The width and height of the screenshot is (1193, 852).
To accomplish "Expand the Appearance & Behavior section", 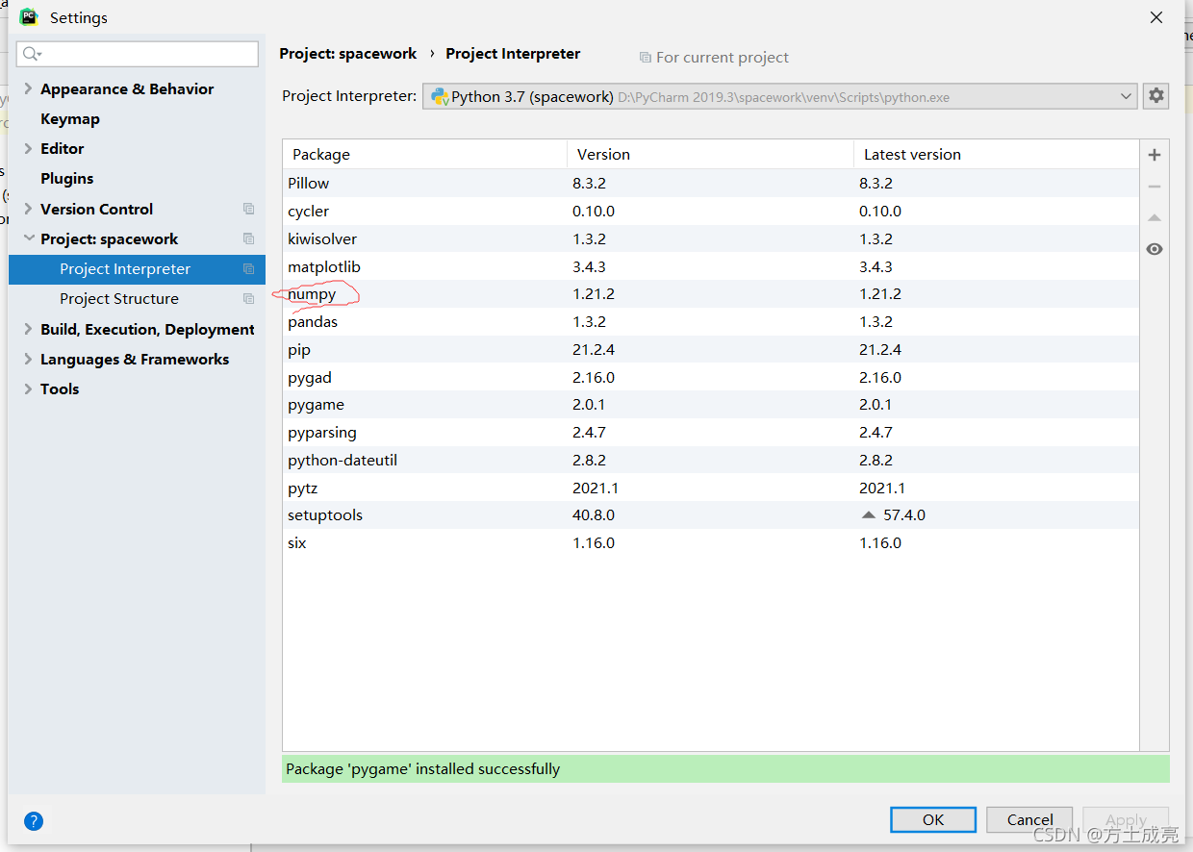I will [27, 89].
